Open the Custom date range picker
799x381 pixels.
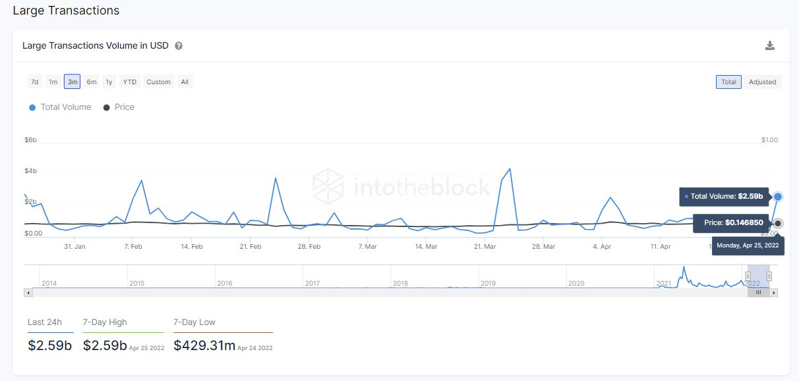click(158, 82)
